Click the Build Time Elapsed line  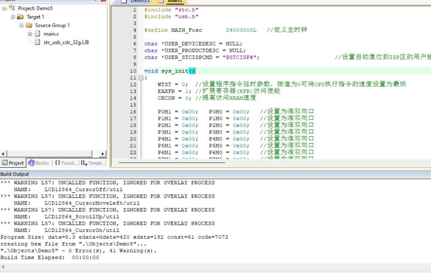point(50,257)
